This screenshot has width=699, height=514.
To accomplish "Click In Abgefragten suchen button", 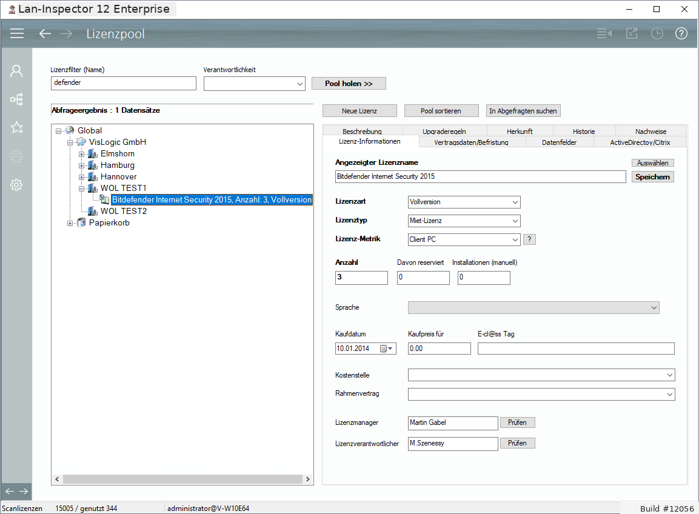I will [523, 110].
